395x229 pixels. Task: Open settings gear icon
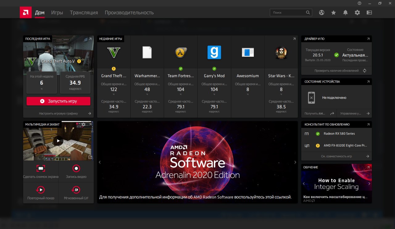(x=357, y=13)
